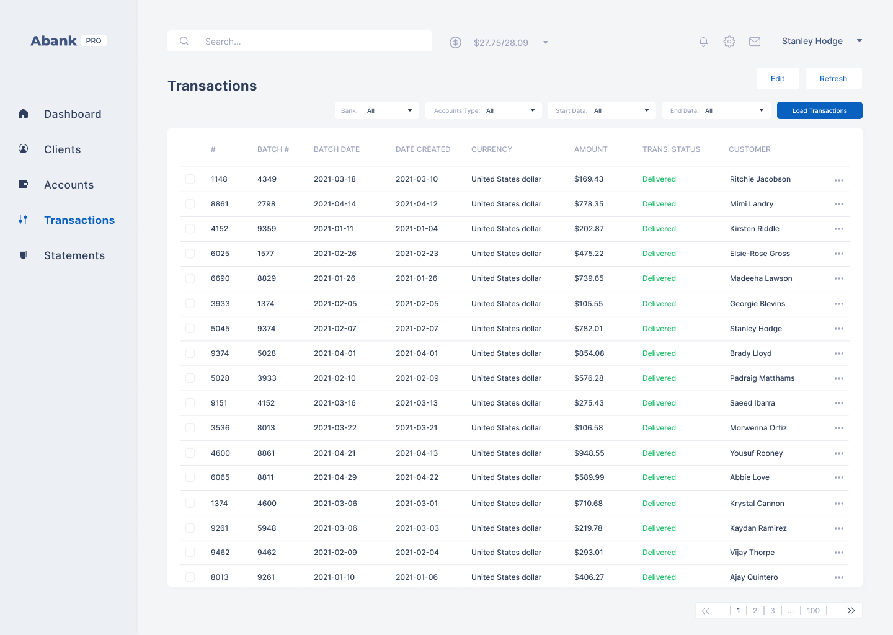This screenshot has height=635, width=893.
Task: Open row options for Kaydan Ramirez
Action: pos(839,528)
